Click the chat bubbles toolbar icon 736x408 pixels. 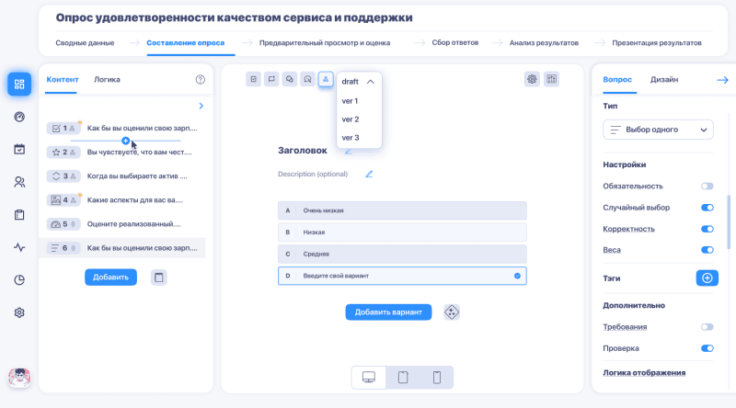(290, 79)
